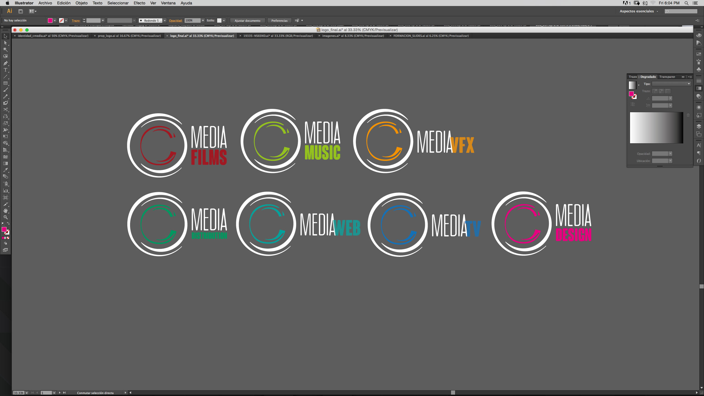Switch to the prop_logo.ai document tab
The width and height of the screenshot is (704, 396).
(129, 36)
